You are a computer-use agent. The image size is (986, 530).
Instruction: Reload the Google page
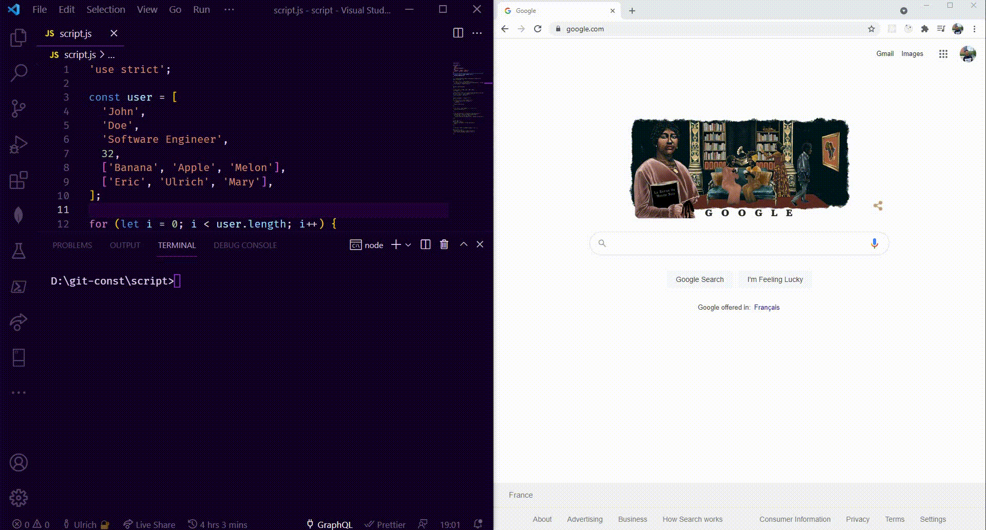point(538,29)
